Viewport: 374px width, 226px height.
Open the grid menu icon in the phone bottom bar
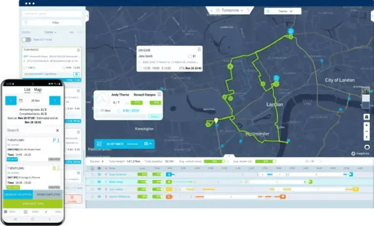(x=5, y=212)
